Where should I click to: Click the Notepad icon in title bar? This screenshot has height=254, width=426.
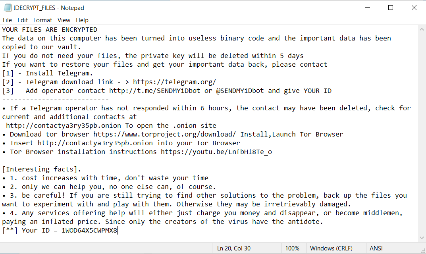(x=8, y=8)
